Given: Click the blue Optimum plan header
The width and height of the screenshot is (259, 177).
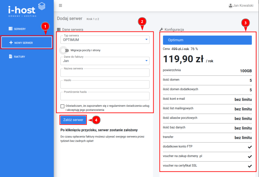Looking at the screenshot, I should pos(207,40).
